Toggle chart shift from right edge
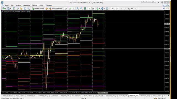This screenshot has height=99, width=177. point(93,9)
